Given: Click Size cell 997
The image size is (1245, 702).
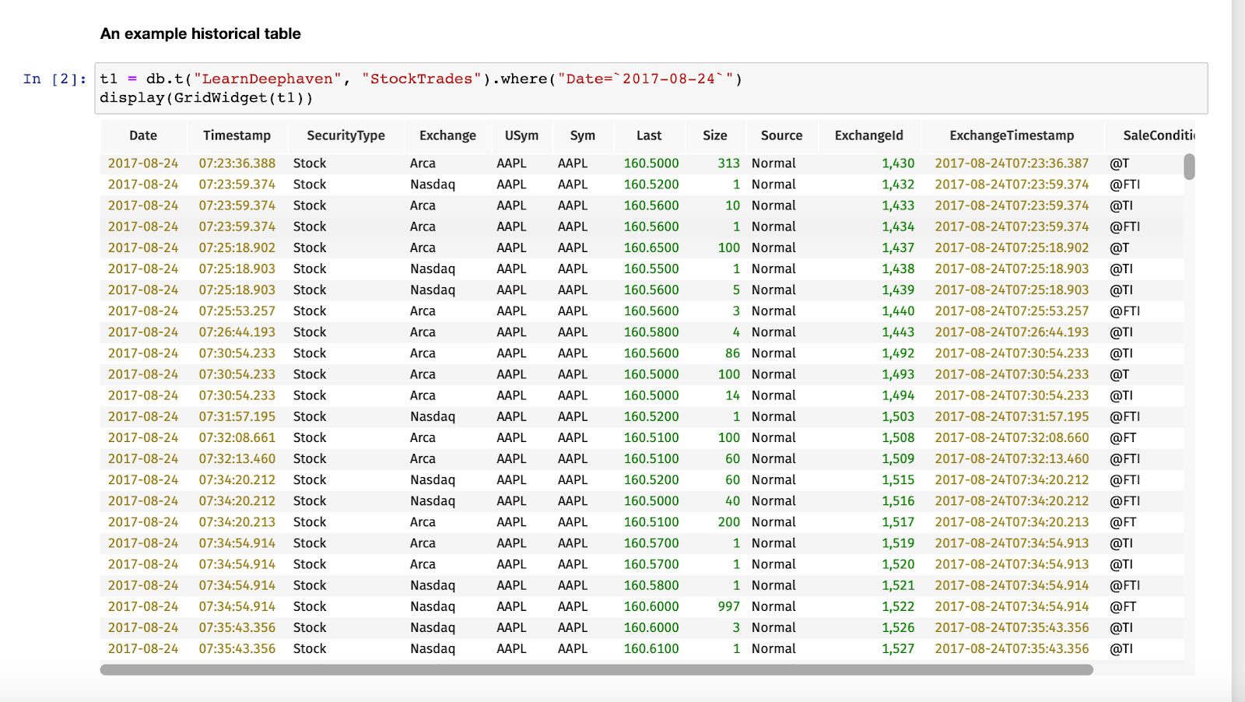Looking at the screenshot, I should [x=729, y=606].
